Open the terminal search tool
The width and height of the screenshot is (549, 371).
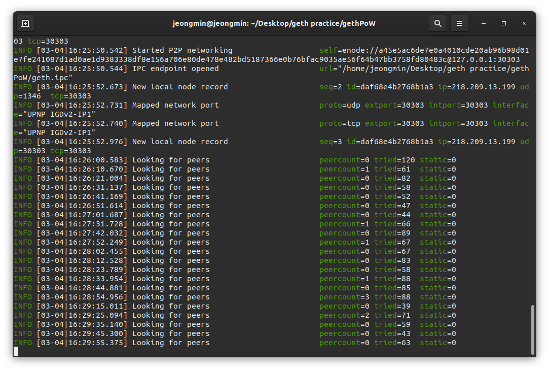(437, 23)
